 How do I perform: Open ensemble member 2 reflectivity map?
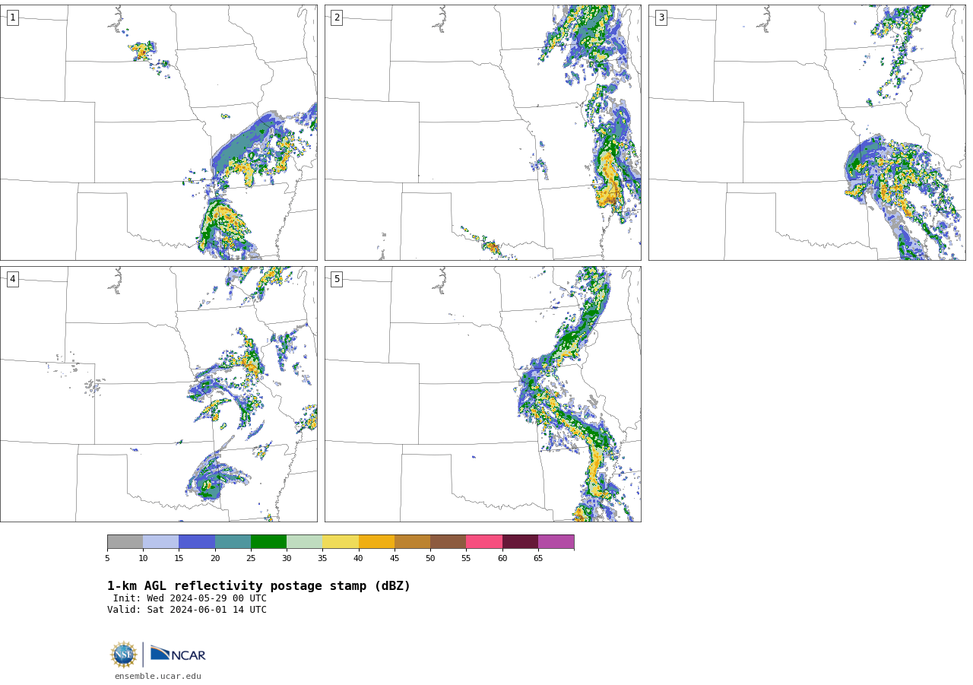tap(483, 132)
